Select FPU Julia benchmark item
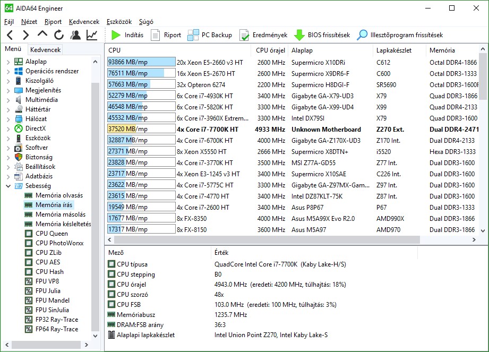 48,291
